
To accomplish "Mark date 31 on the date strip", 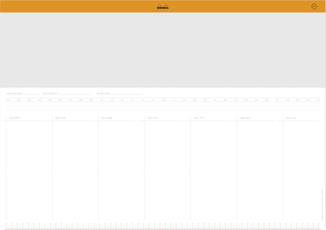I will pos(318,99).
